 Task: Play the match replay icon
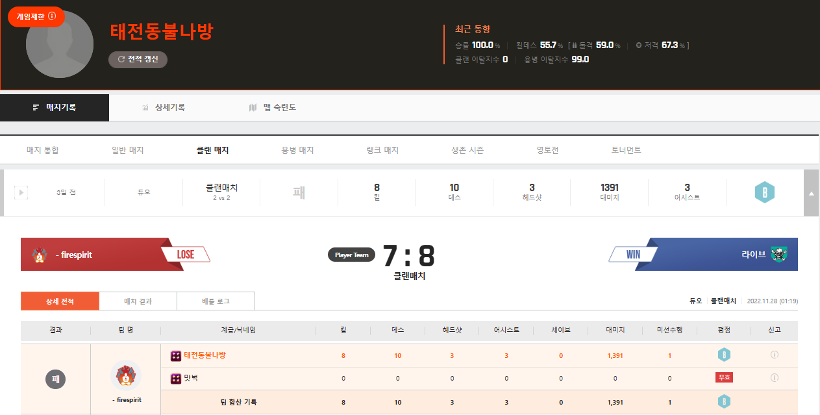pyautogui.click(x=21, y=192)
